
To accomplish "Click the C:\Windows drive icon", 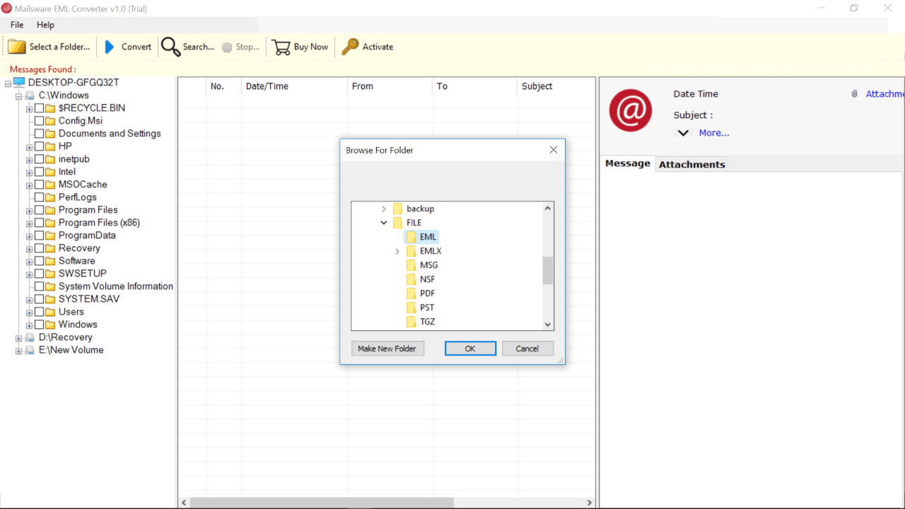I will tap(30, 95).
